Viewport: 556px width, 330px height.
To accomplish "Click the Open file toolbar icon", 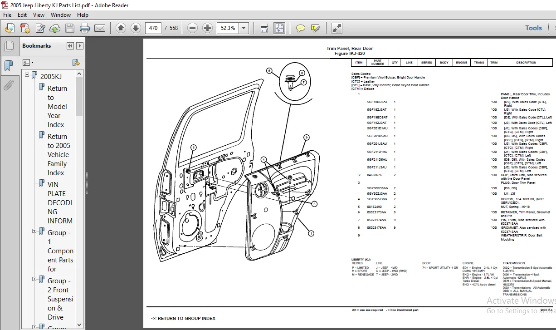I will coord(10,28).
